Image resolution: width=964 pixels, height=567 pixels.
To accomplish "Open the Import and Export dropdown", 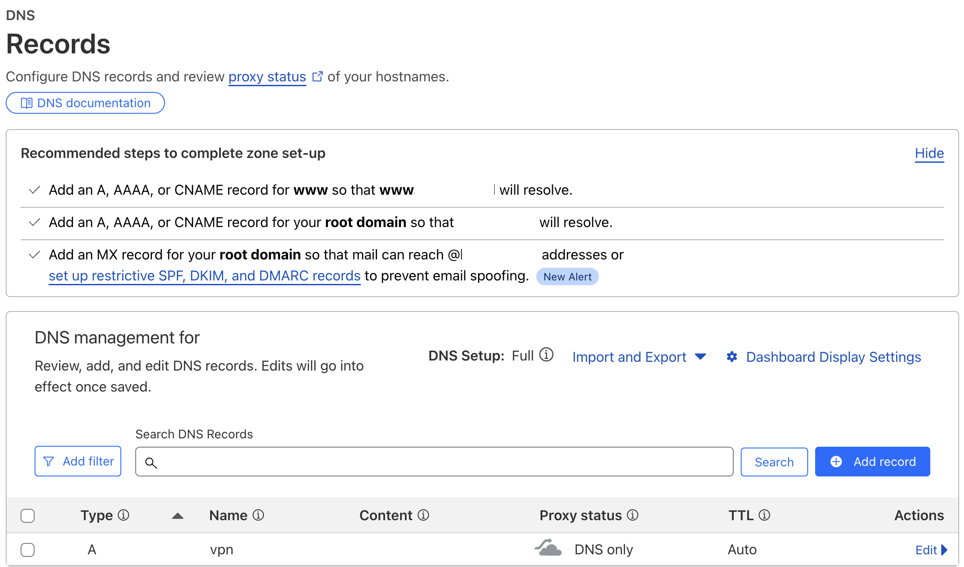I will [x=639, y=357].
